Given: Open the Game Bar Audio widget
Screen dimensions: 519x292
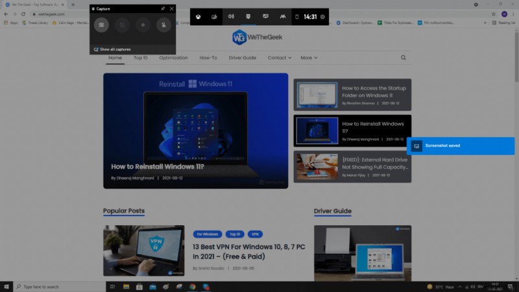Looking at the screenshot, I should pyautogui.click(x=231, y=17).
